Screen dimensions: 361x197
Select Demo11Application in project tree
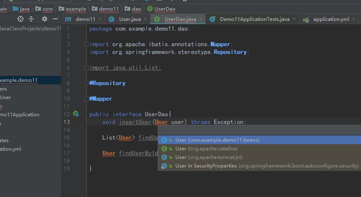20,115
